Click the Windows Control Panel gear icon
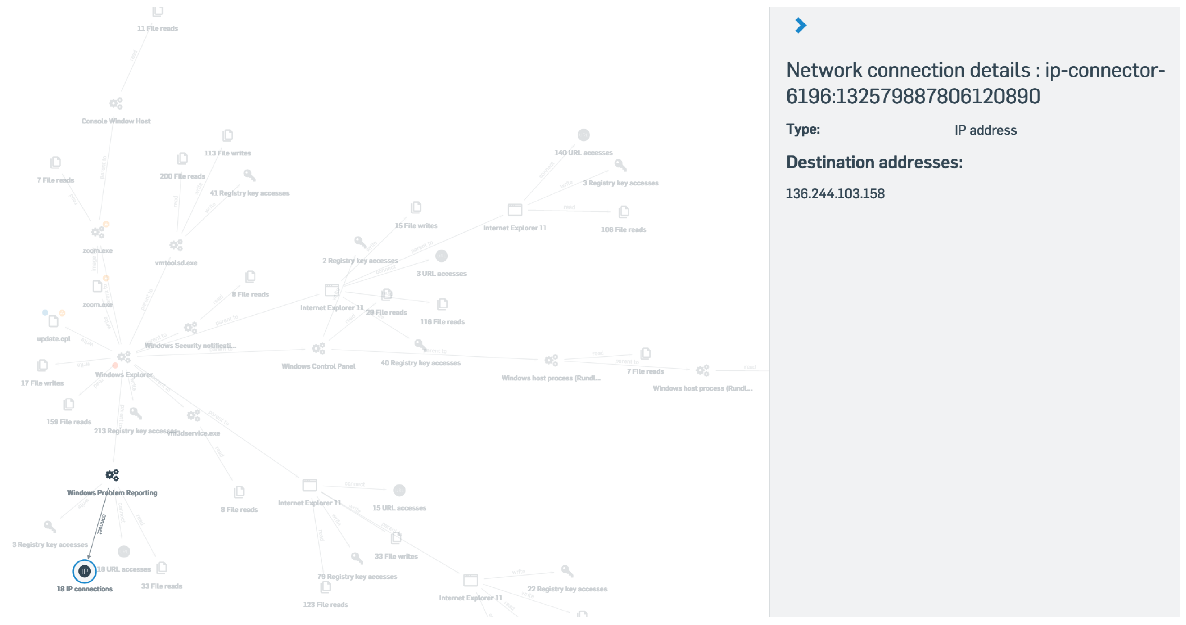 (318, 348)
